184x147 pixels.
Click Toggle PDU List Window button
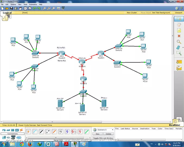103,138
